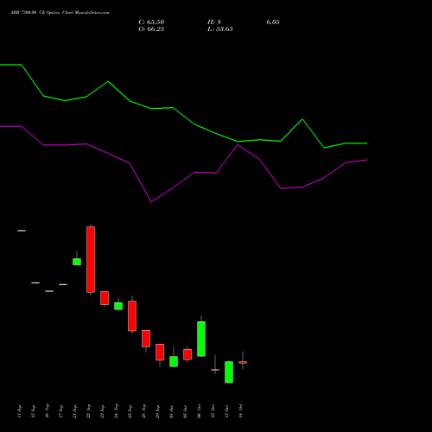Click the green candle for 24 Sep
The image size is (432, 432).
(x=118, y=306)
